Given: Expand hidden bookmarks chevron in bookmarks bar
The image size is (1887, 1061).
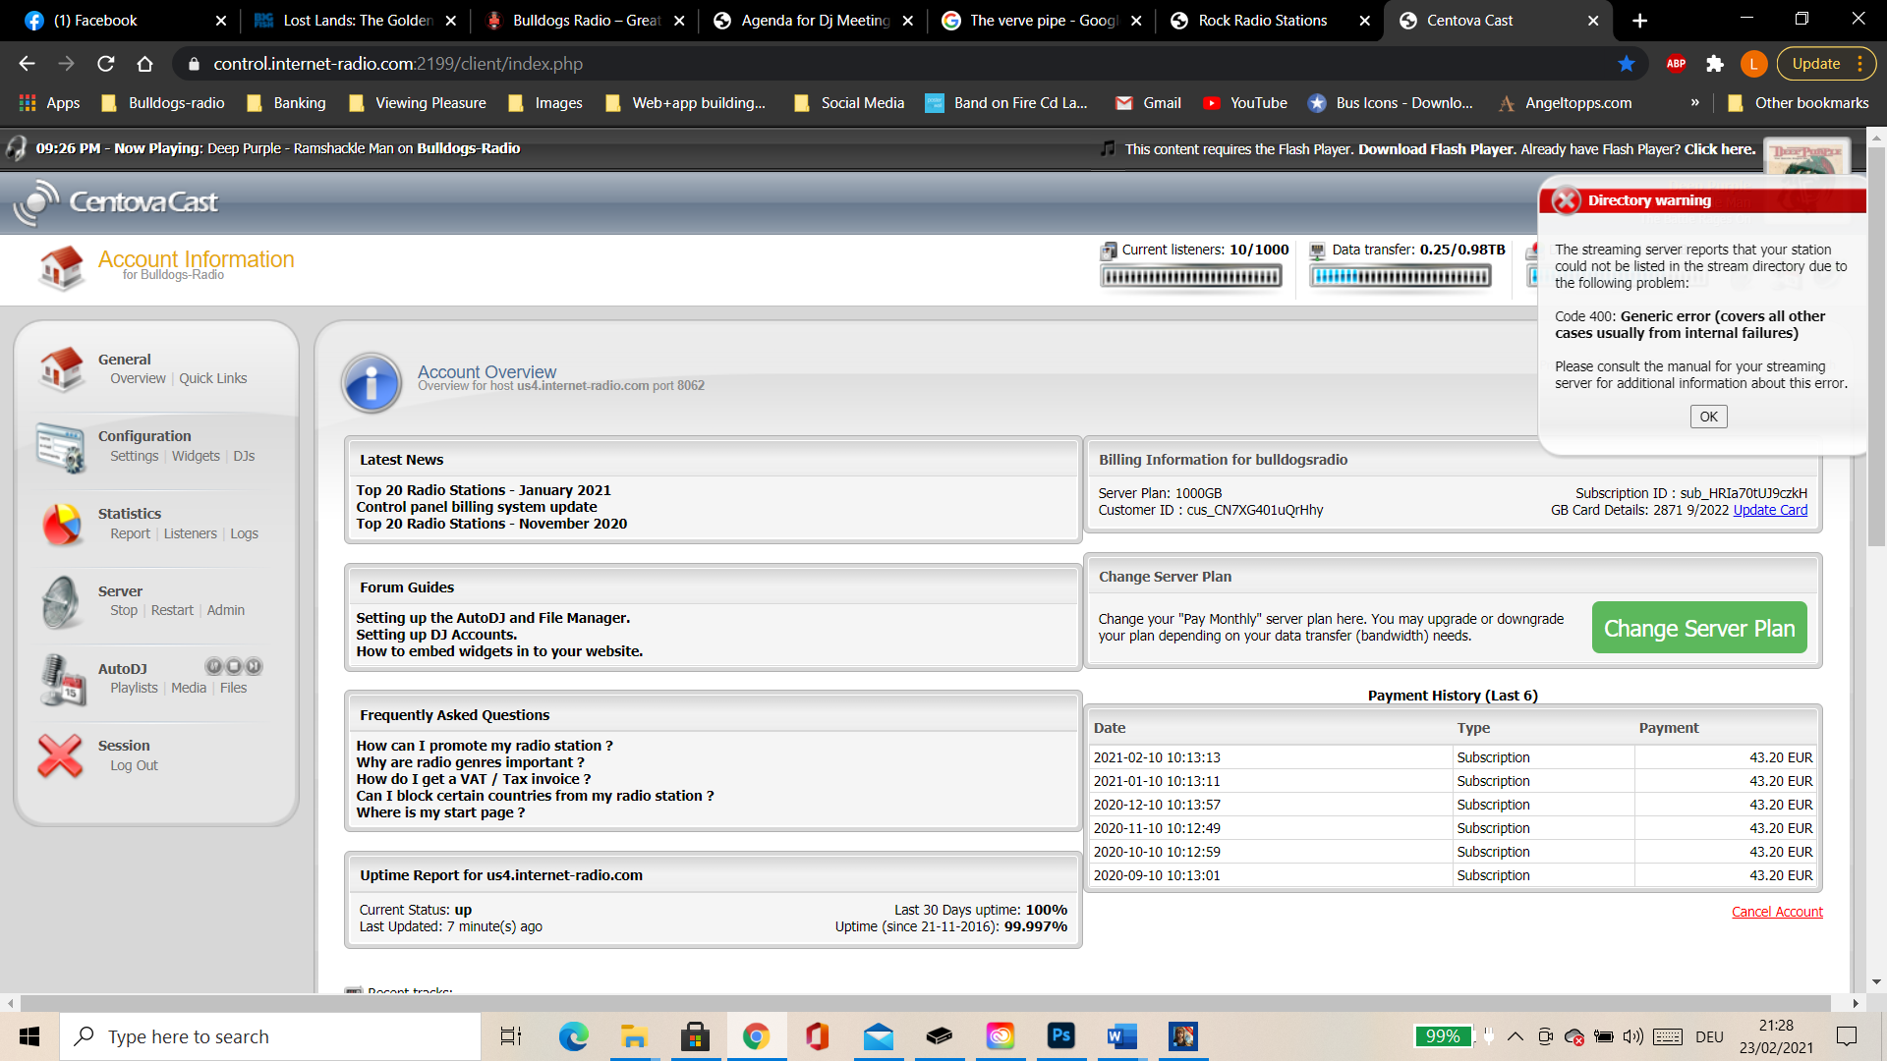Looking at the screenshot, I should click(x=1694, y=103).
